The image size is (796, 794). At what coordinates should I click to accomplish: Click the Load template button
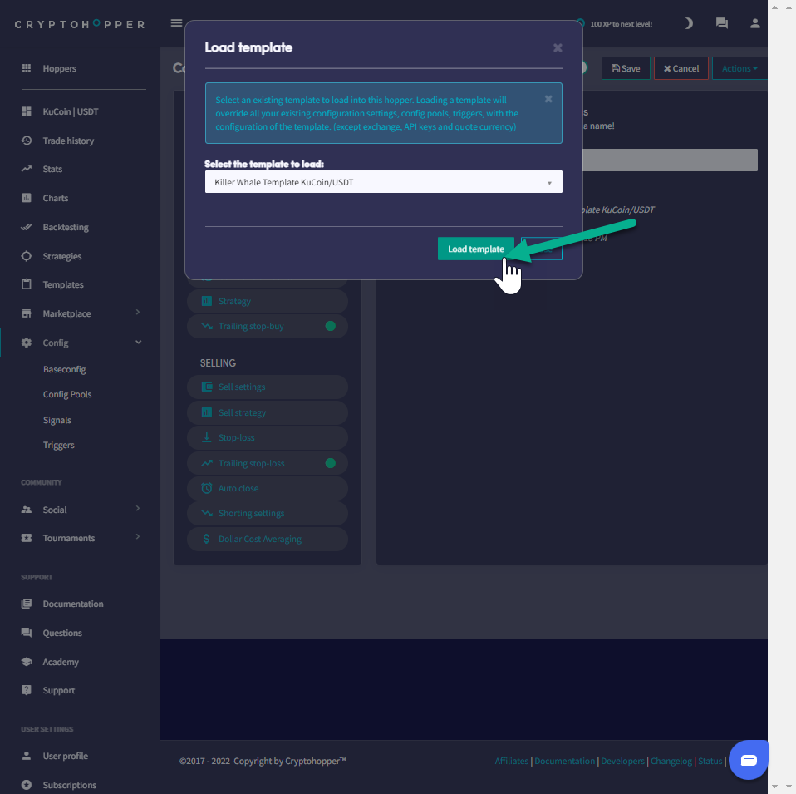(x=475, y=249)
